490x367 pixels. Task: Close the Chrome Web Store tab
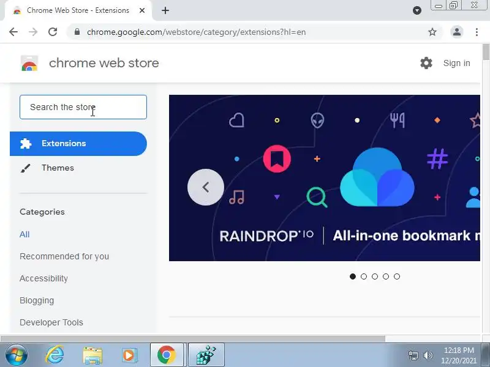point(142,10)
